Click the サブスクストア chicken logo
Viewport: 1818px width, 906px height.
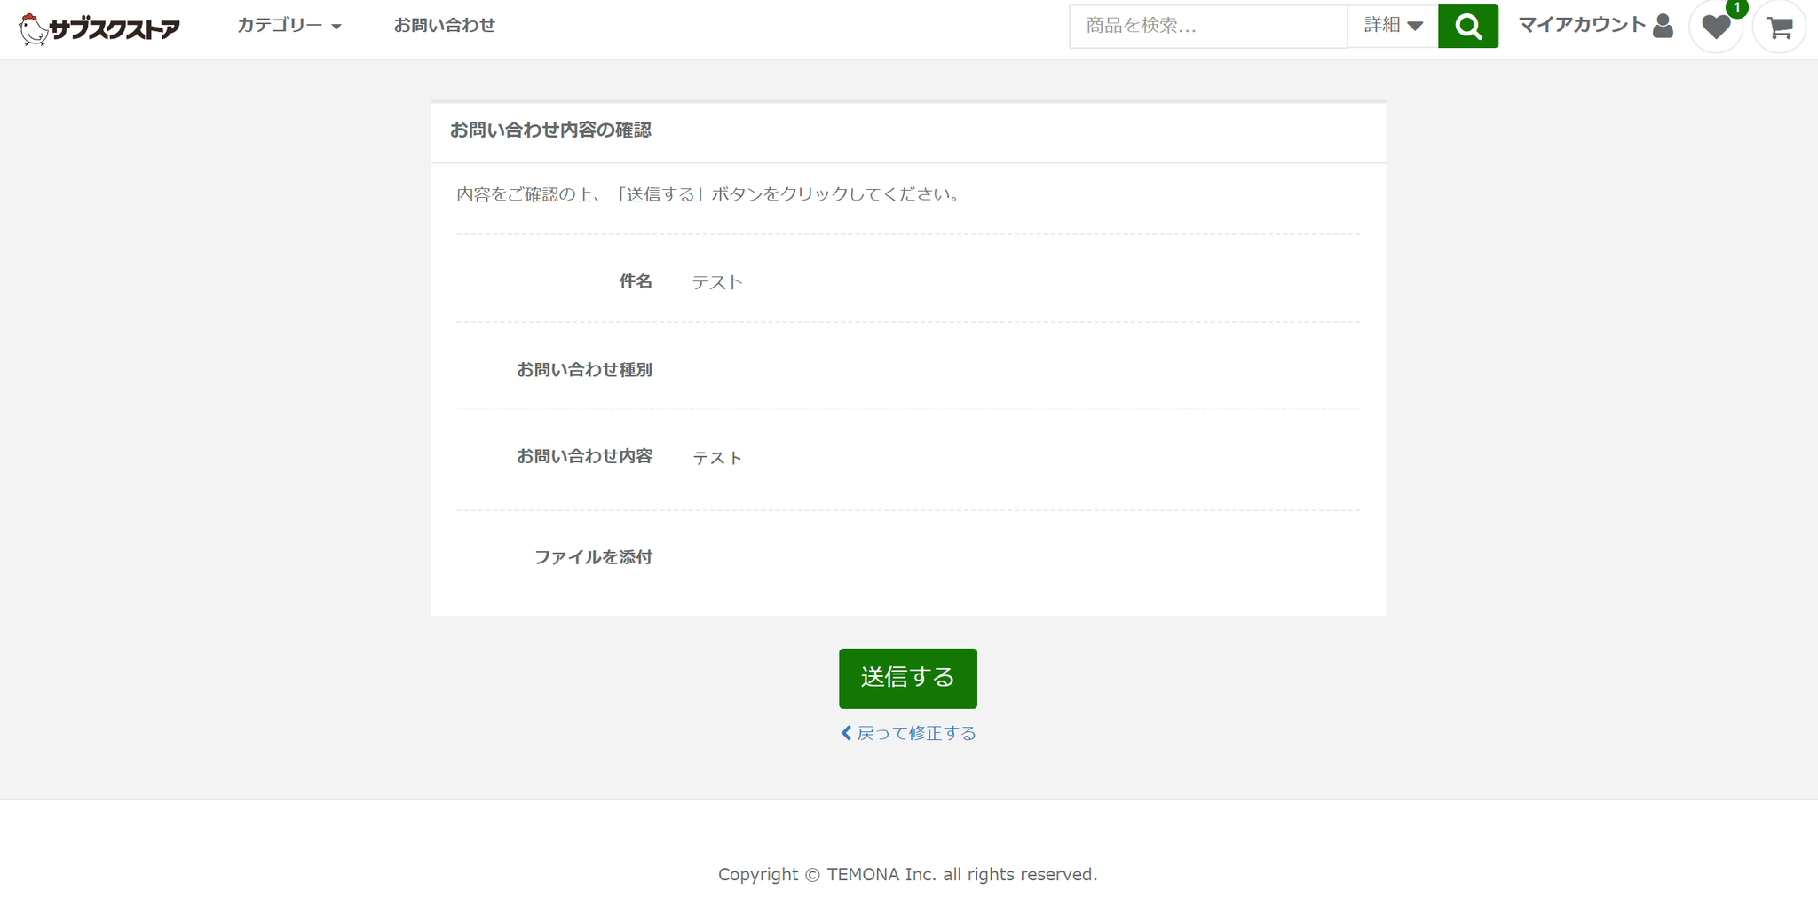click(x=99, y=28)
